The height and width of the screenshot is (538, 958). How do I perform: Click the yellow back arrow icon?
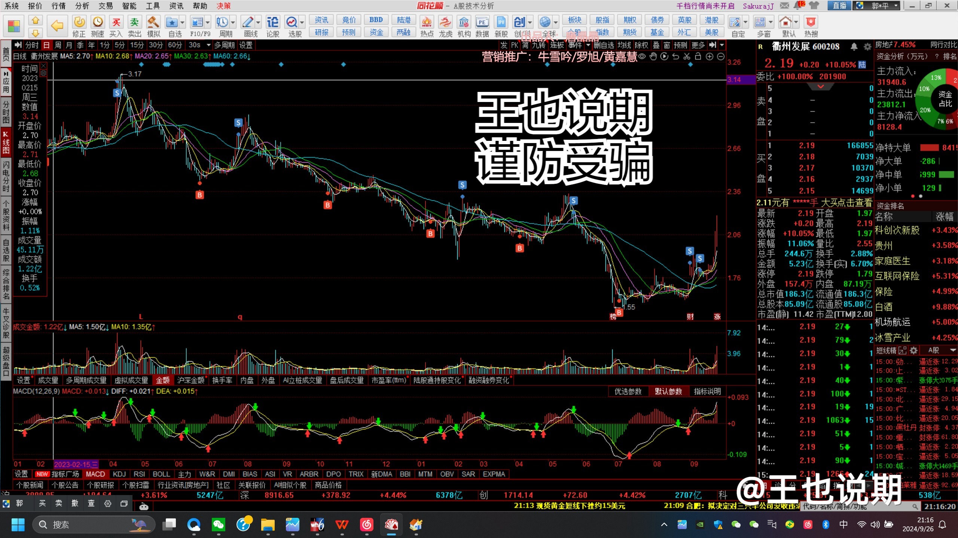57,26
